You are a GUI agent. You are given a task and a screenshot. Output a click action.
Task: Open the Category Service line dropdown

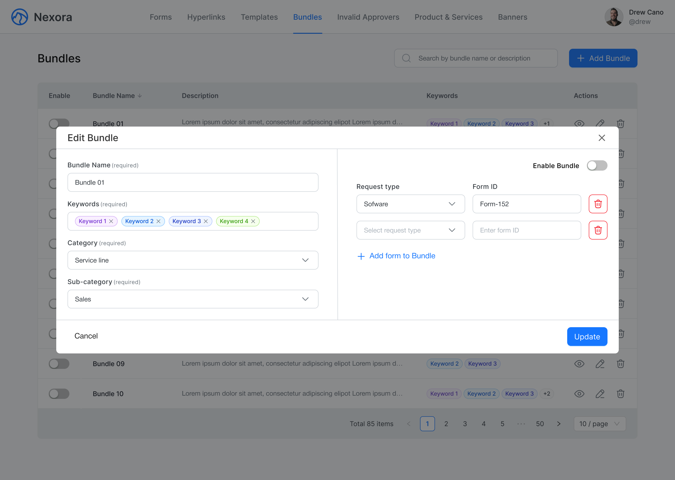pos(193,260)
